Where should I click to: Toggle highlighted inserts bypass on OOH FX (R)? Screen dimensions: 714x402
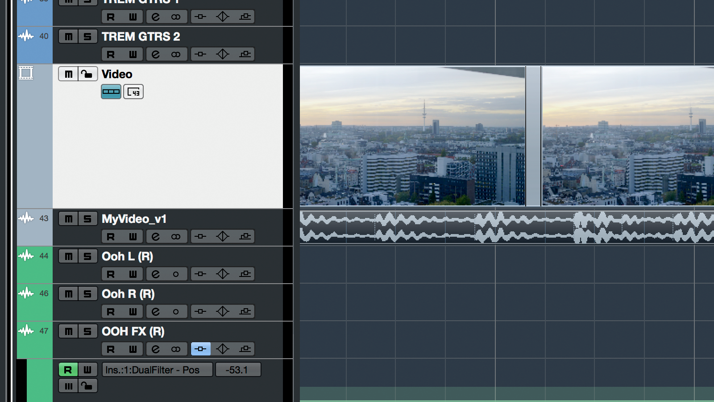point(200,349)
